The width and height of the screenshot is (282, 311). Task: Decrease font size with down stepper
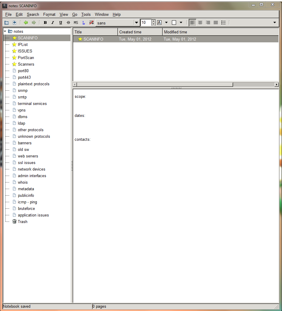pyautogui.click(x=153, y=24)
